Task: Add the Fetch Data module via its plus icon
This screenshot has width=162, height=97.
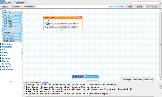Action: click(x=20, y=21)
